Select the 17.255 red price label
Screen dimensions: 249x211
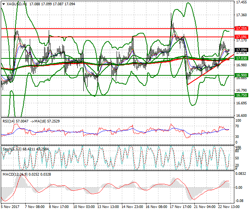click(241, 29)
